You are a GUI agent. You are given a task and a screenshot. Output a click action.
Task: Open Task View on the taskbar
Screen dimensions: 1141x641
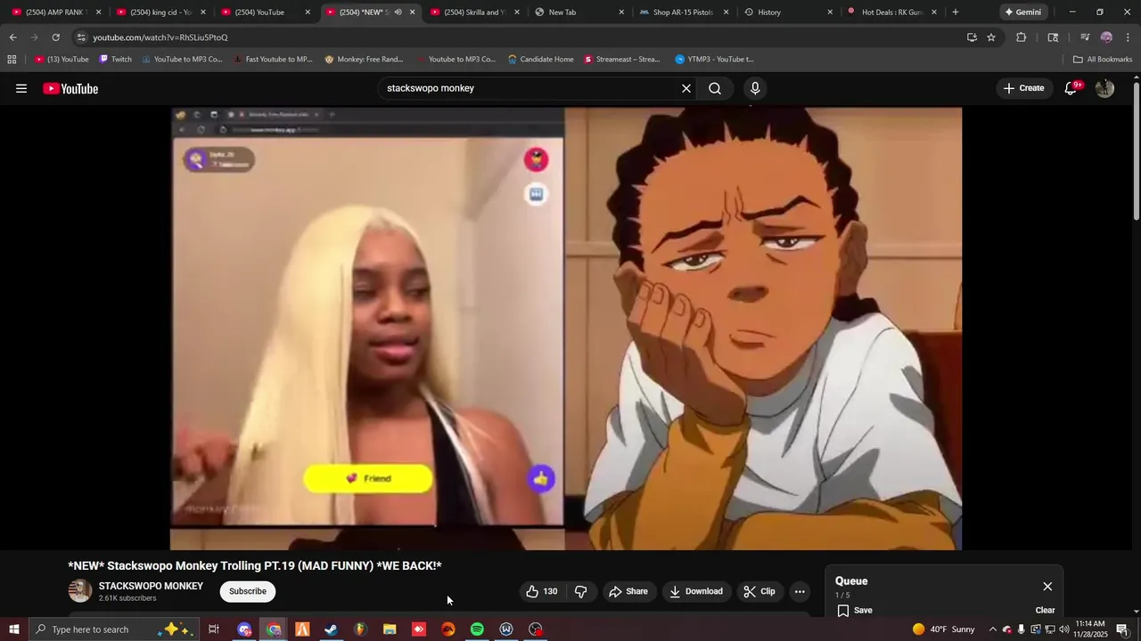pyautogui.click(x=214, y=629)
